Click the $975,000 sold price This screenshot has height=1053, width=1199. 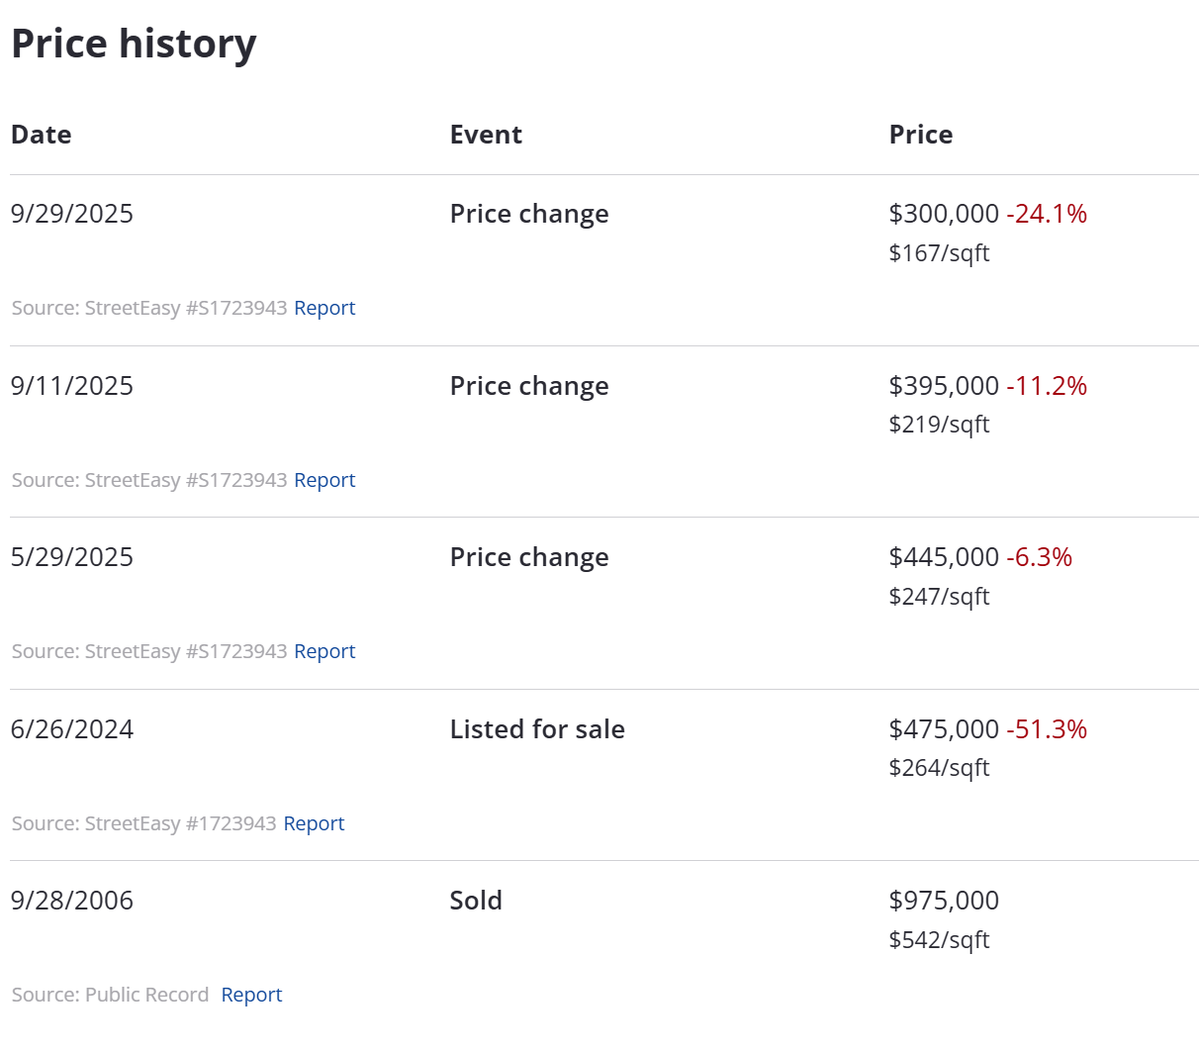tap(944, 901)
